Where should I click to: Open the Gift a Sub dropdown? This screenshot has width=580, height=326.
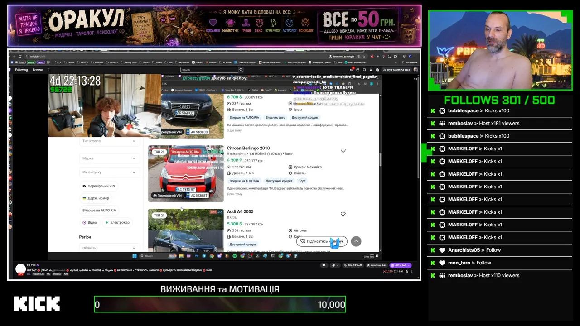point(401,265)
